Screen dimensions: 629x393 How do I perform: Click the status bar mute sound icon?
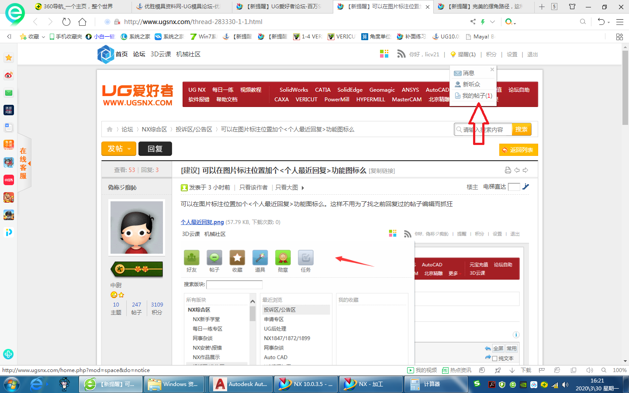pos(590,370)
